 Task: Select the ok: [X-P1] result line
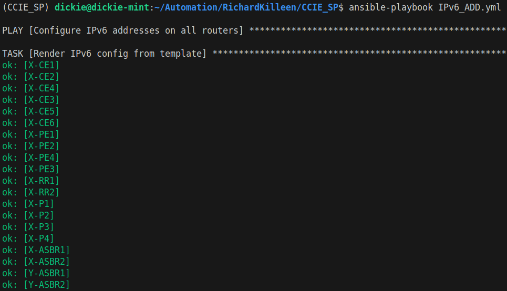(28, 204)
